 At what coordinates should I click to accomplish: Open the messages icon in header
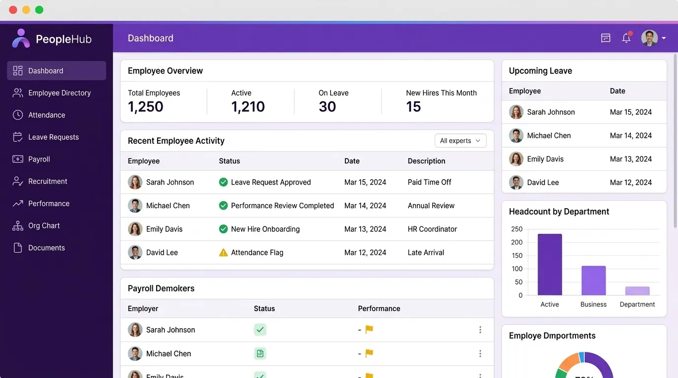click(x=606, y=38)
